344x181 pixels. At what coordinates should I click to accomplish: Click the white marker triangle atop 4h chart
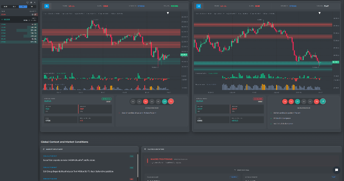(x=168, y=13)
